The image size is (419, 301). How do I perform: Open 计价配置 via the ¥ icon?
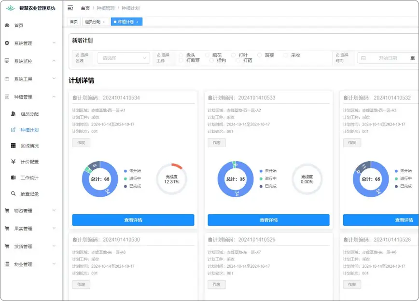pos(13,161)
